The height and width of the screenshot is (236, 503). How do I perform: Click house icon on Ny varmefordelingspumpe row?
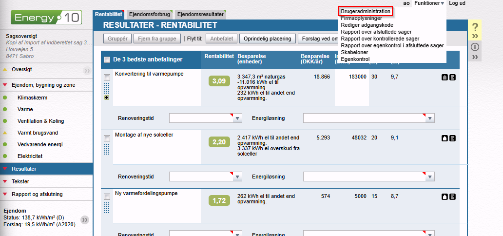(445, 197)
